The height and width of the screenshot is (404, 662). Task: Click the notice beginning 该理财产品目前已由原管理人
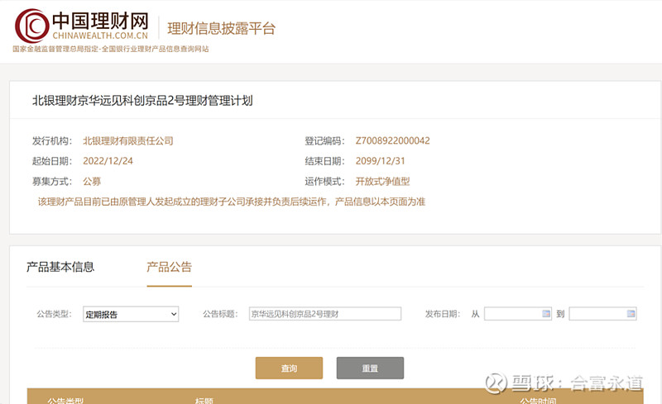(x=232, y=202)
